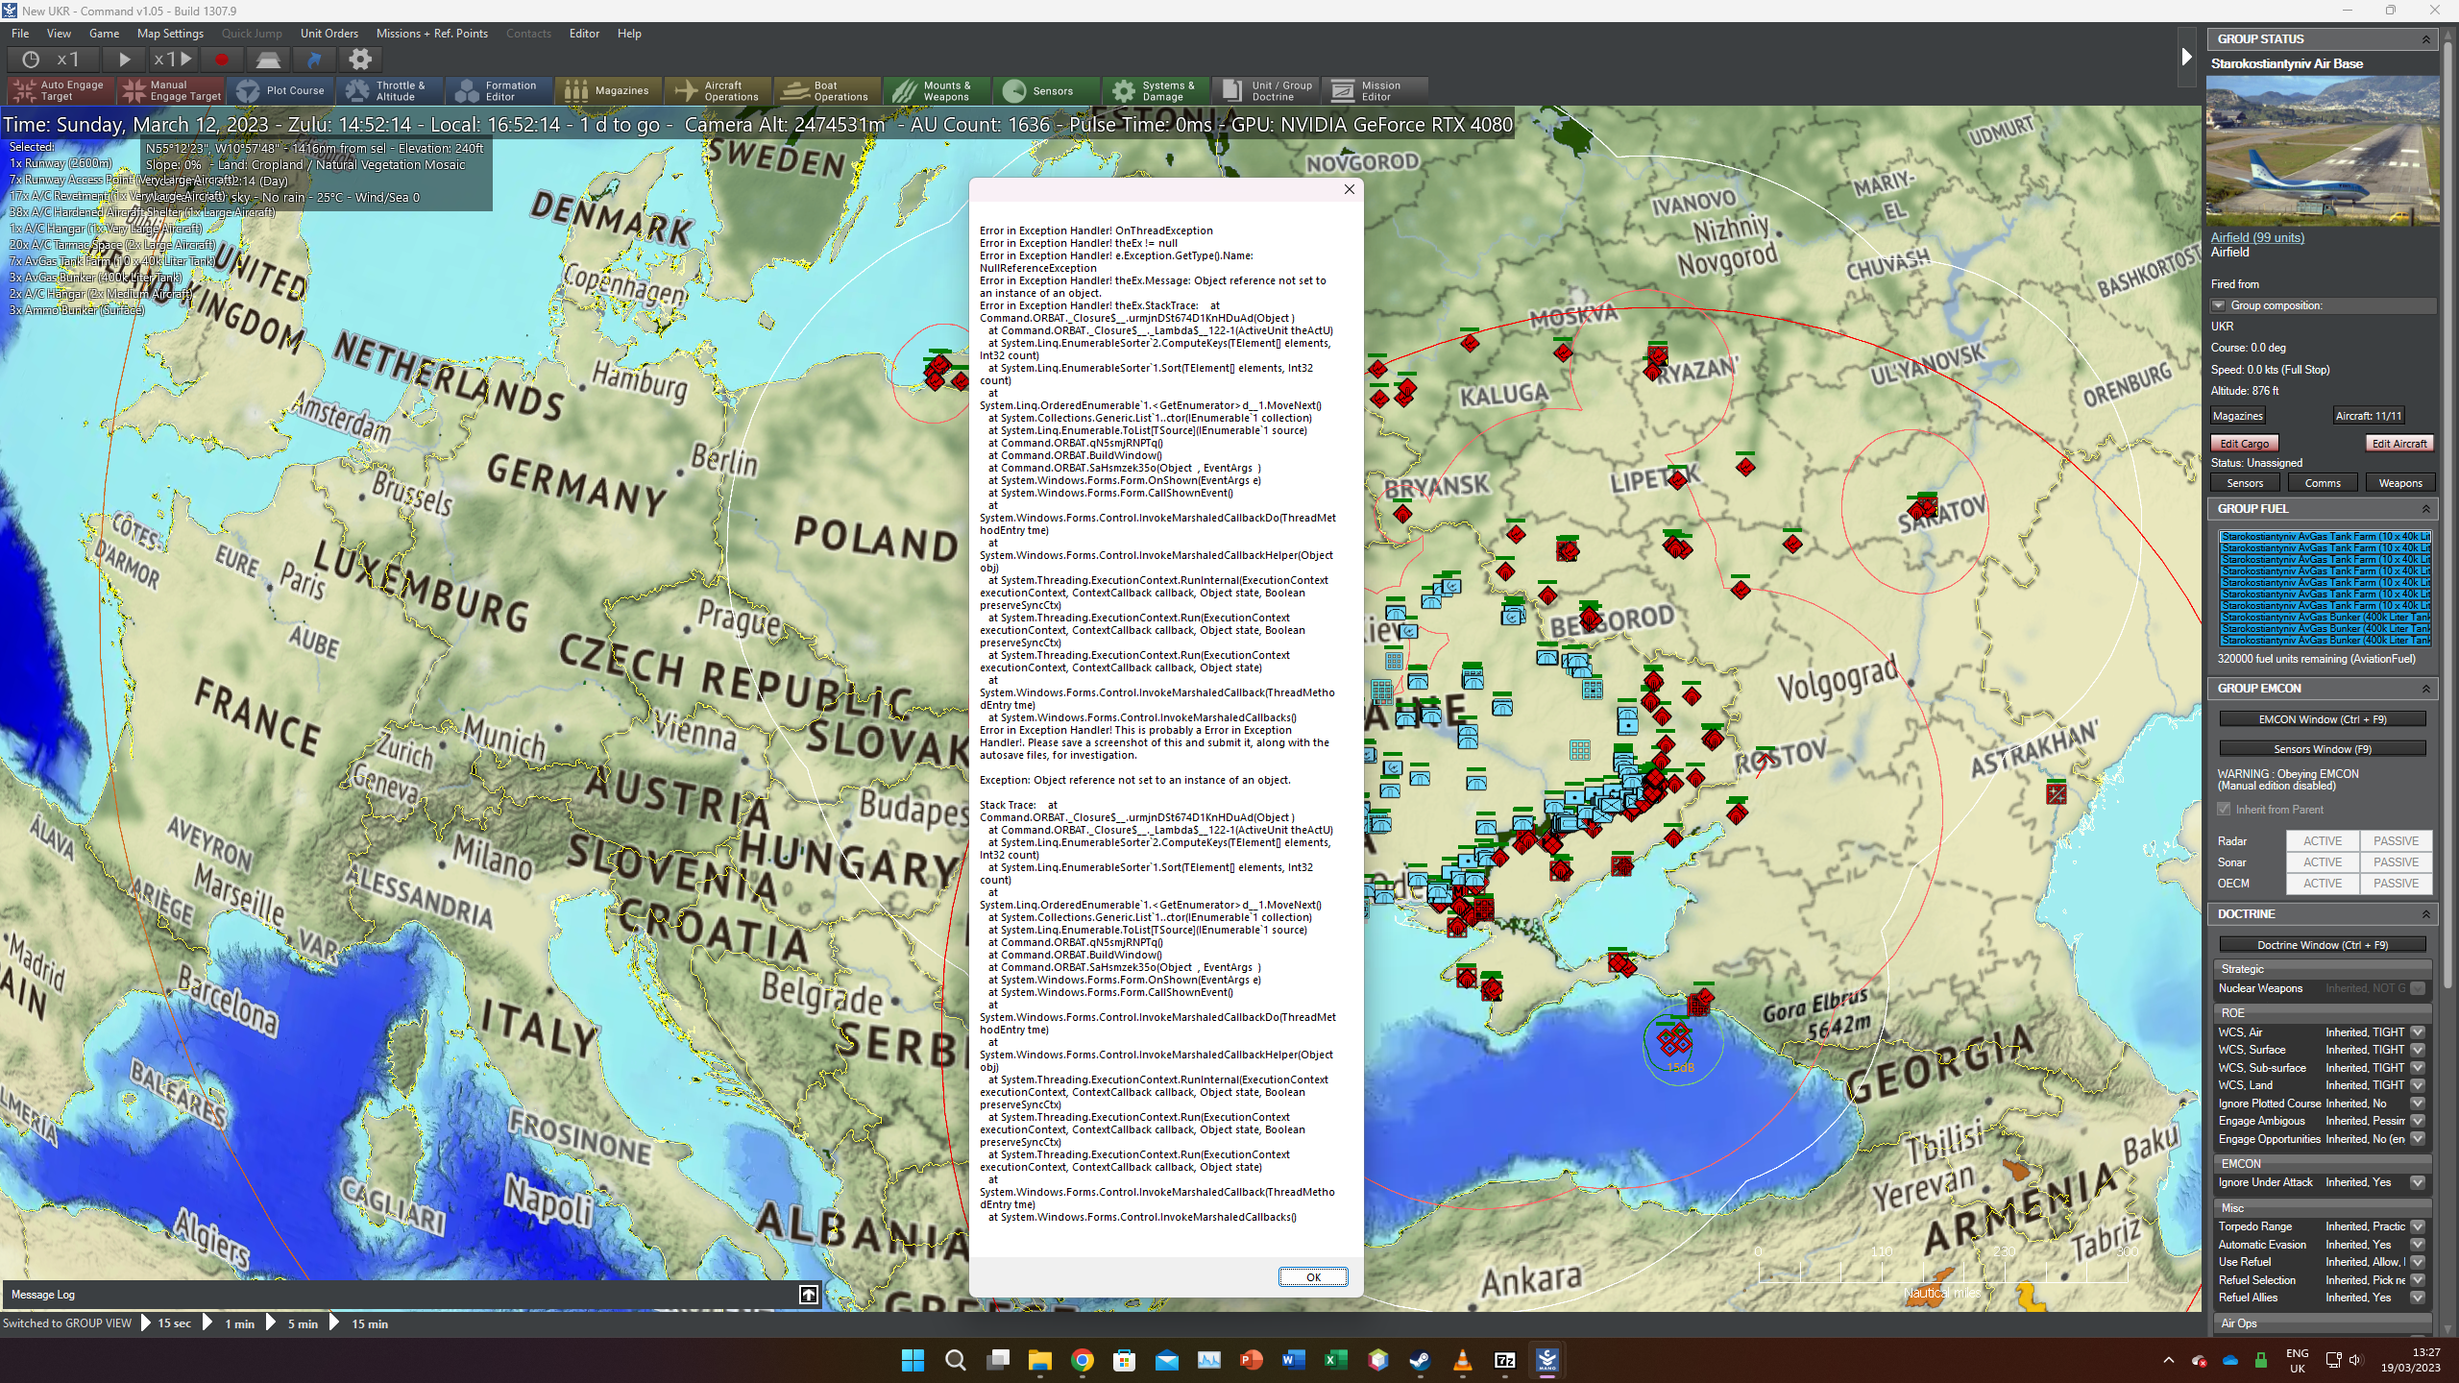Open Unit / Group Doctrine
Image resolution: width=2459 pixels, height=1383 pixels.
pyautogui.click(x=1266, y=90)
